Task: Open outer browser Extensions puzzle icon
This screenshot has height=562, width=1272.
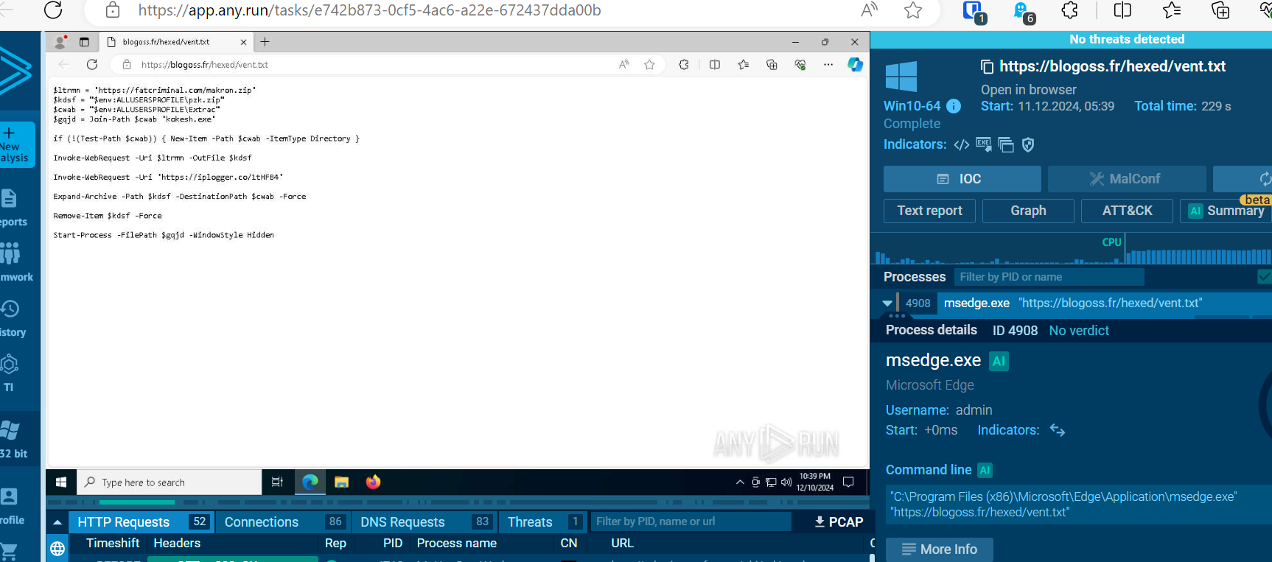Action: click(1069, 10)
